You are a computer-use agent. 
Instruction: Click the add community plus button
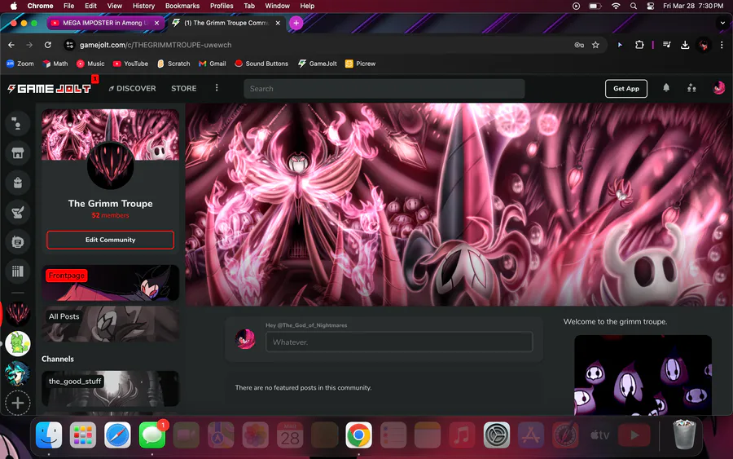(18, 403)
